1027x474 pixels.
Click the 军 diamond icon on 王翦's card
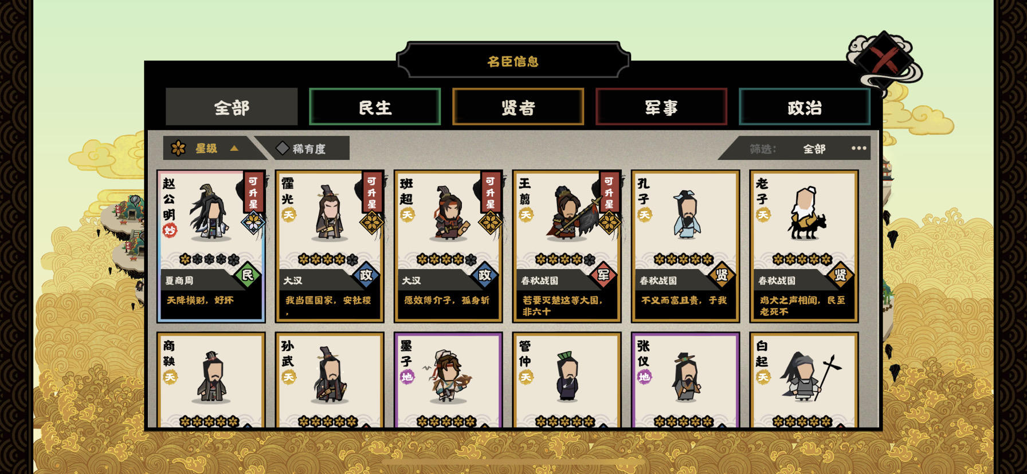[x=603, y=275]
